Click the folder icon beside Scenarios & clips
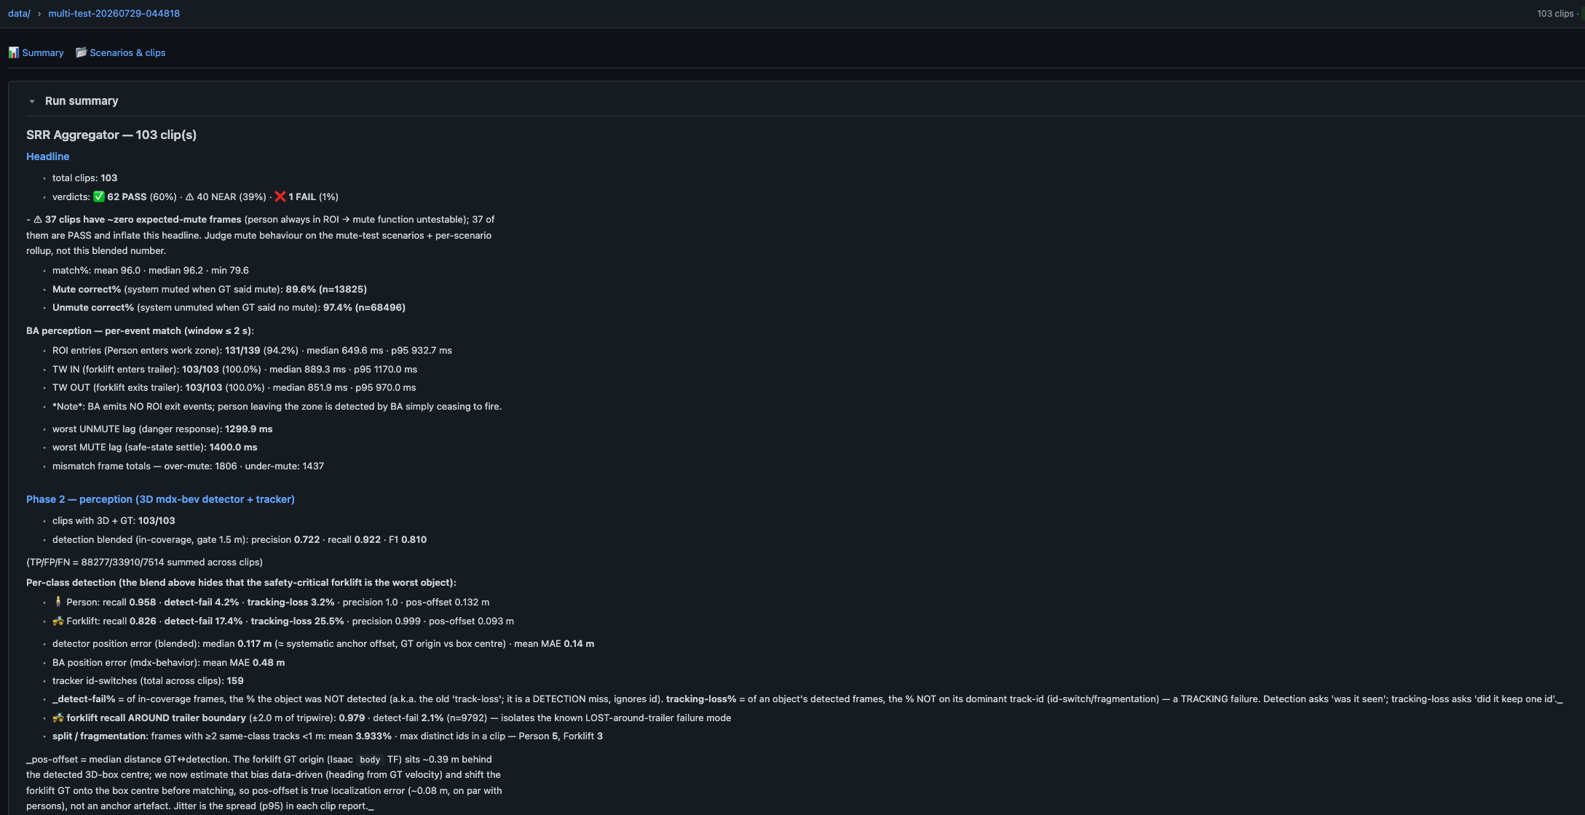1585x815 pixels. tap(82, 52)
